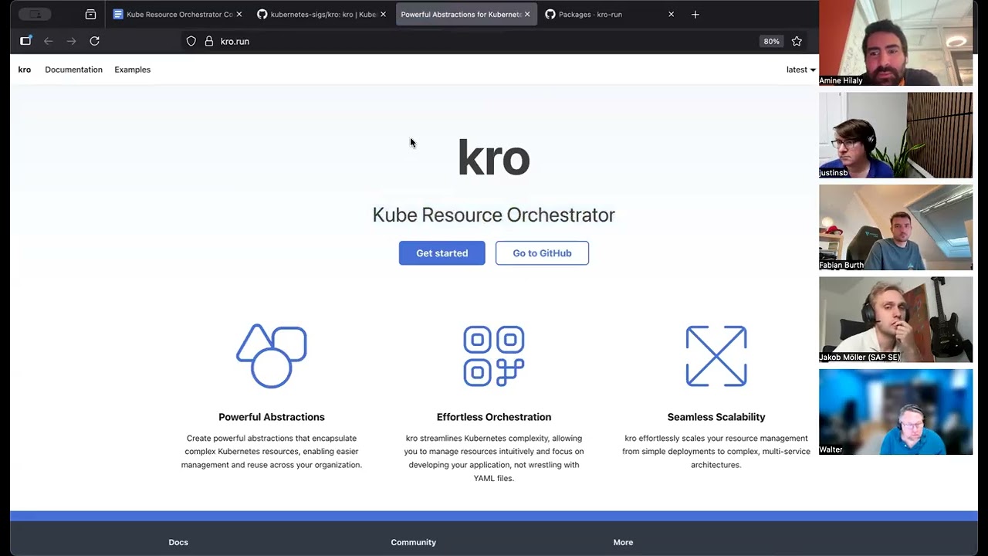This screenshot has height=556, width=988.
Task: Bookmark this page with the star icon
Action: pyautogui.click(x=797, y=41)
